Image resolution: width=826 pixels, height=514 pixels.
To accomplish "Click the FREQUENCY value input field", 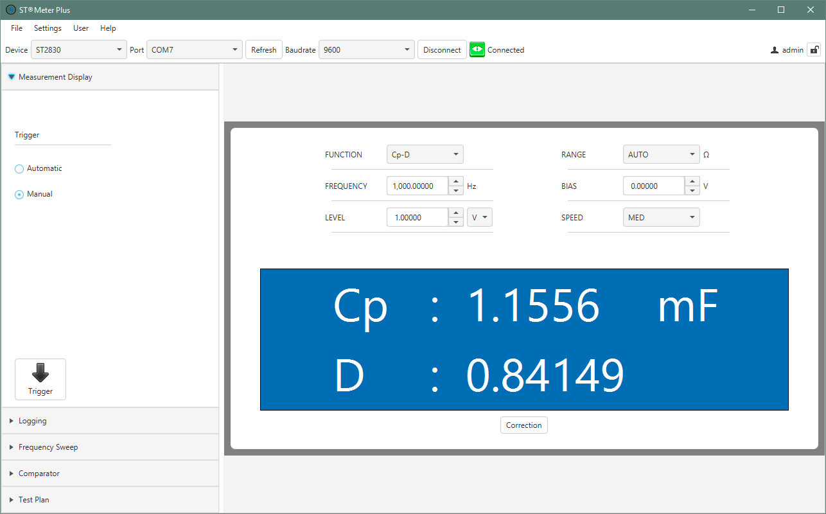I will (x=417, y=186).
